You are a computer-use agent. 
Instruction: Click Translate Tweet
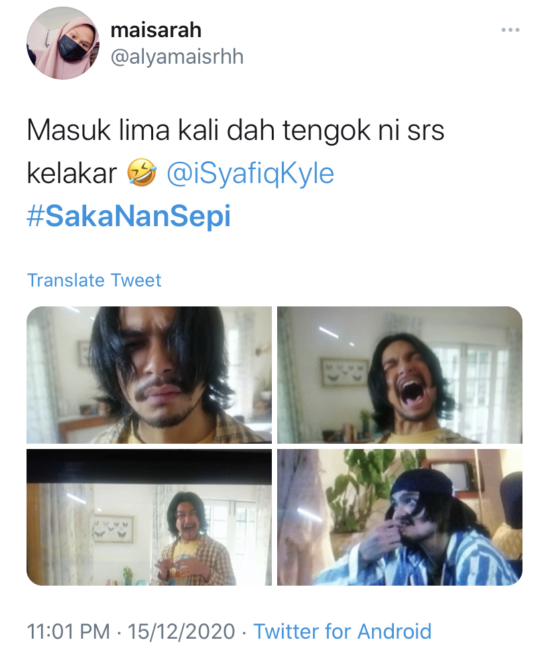pos(94,280)
